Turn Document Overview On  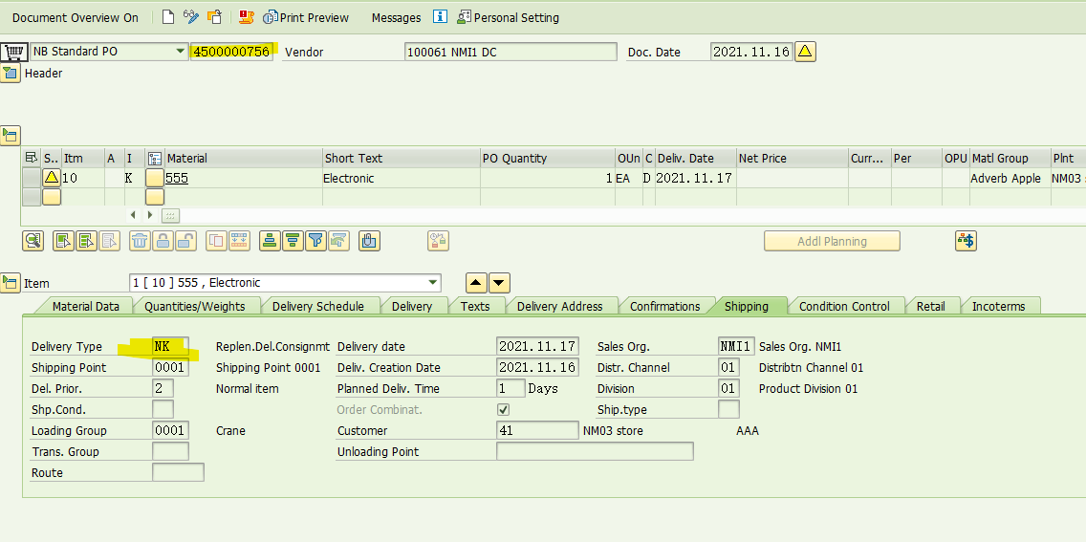pos(75,17)
